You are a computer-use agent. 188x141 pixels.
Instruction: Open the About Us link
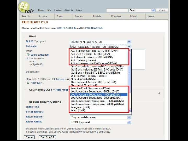coord(69,10)
